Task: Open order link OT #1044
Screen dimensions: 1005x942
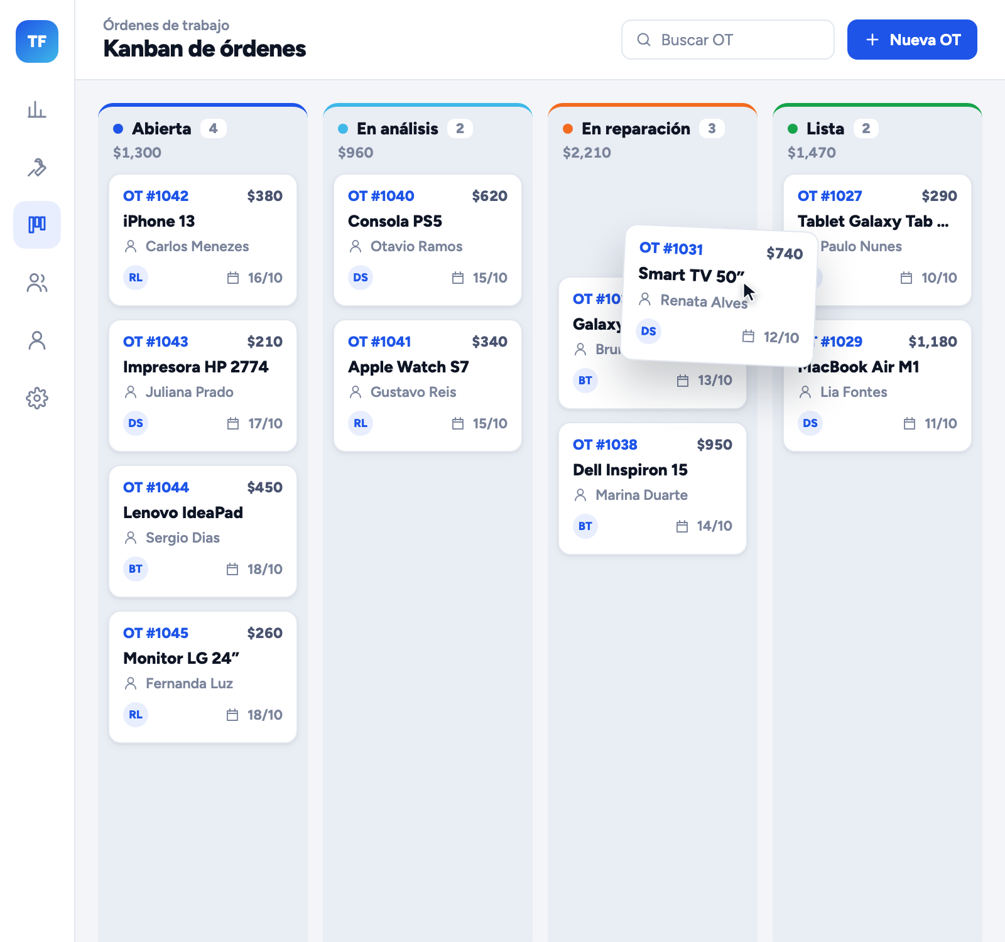Action: pos(156,487)
